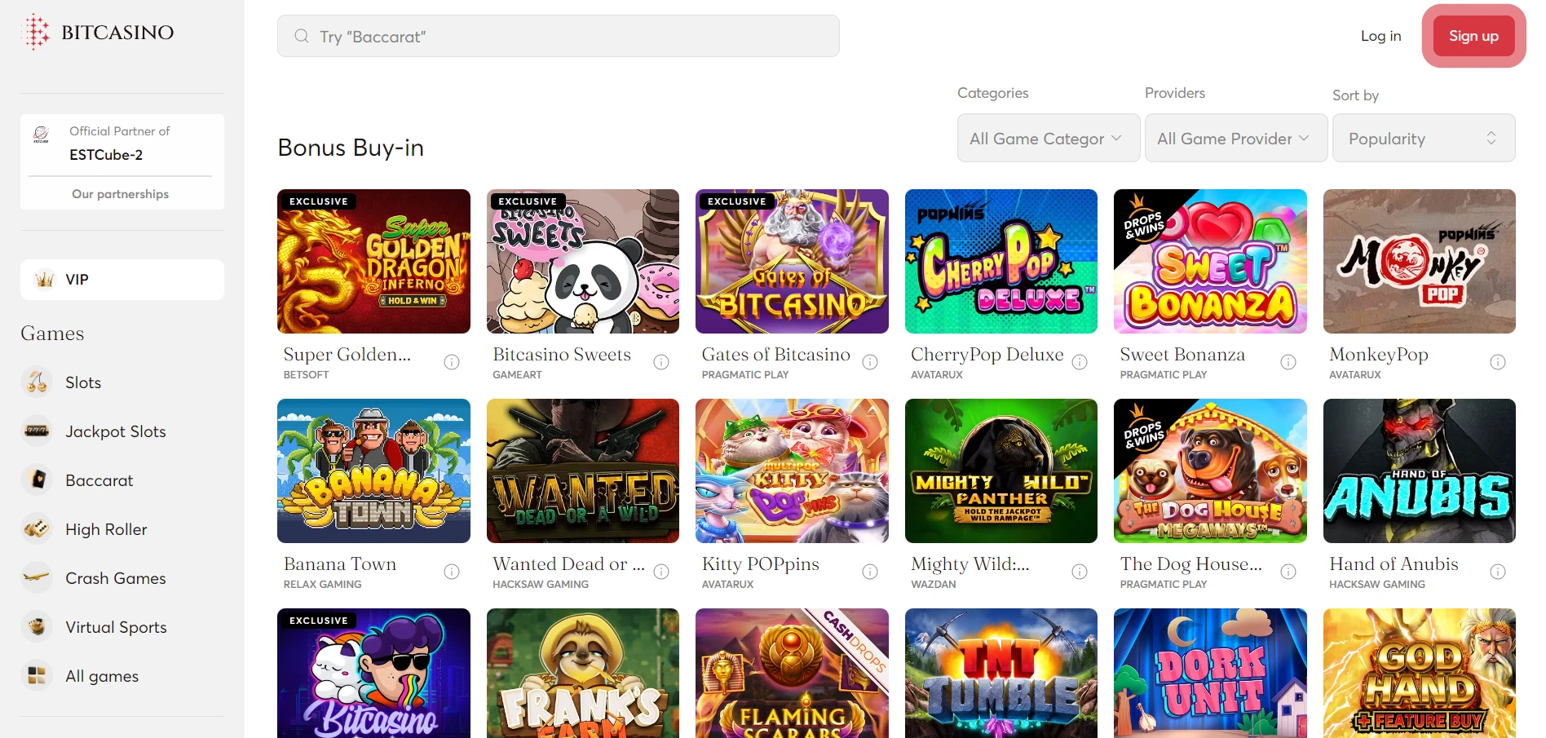Go to Baccarat games

pyautogui.click(x=99, y=480)
